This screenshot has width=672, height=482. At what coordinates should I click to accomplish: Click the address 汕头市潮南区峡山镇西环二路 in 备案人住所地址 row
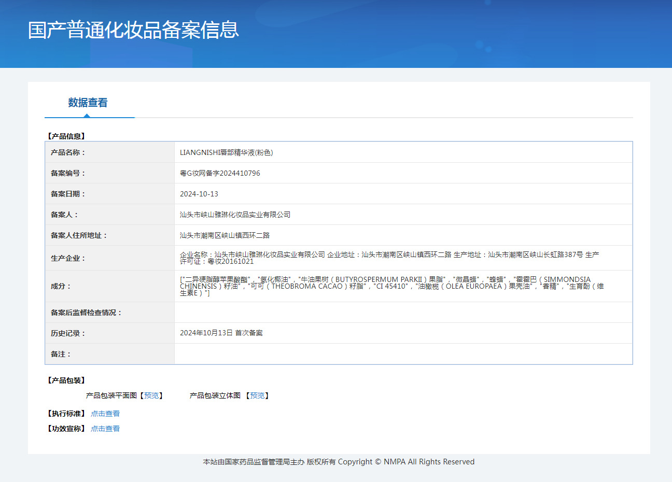coord(225,235)
